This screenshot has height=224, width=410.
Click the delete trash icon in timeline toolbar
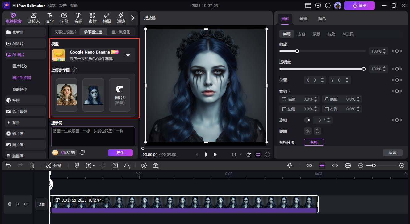(x=31, y=166)
